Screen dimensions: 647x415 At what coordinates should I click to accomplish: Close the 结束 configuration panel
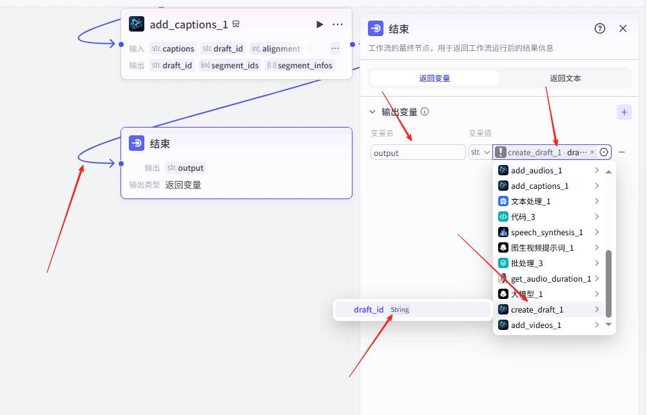(x=623, y=28)
